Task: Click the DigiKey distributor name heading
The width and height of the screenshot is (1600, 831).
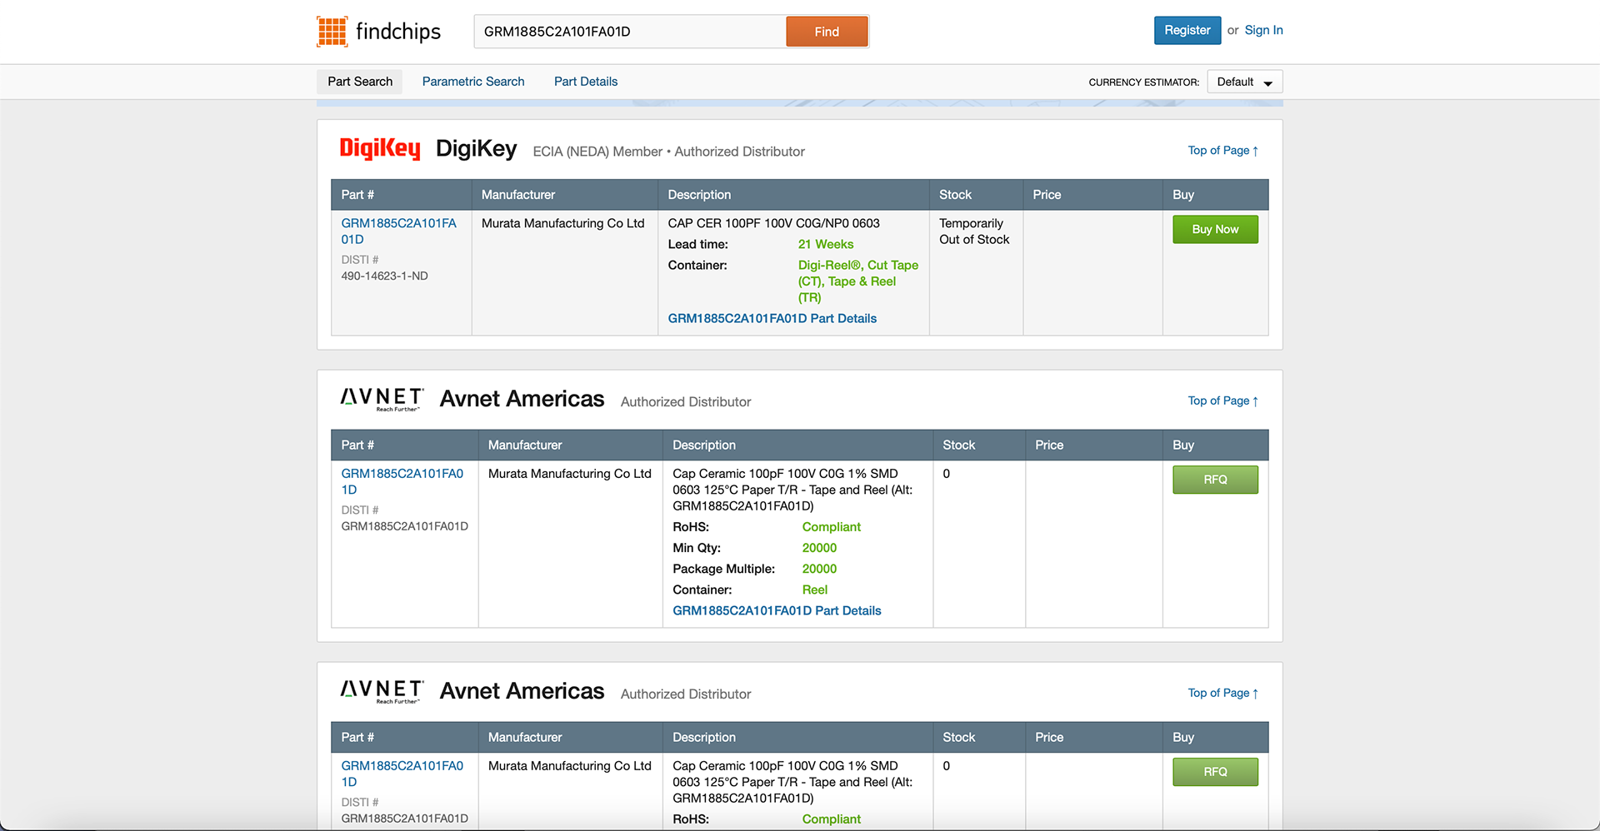Action: point(477,149)
